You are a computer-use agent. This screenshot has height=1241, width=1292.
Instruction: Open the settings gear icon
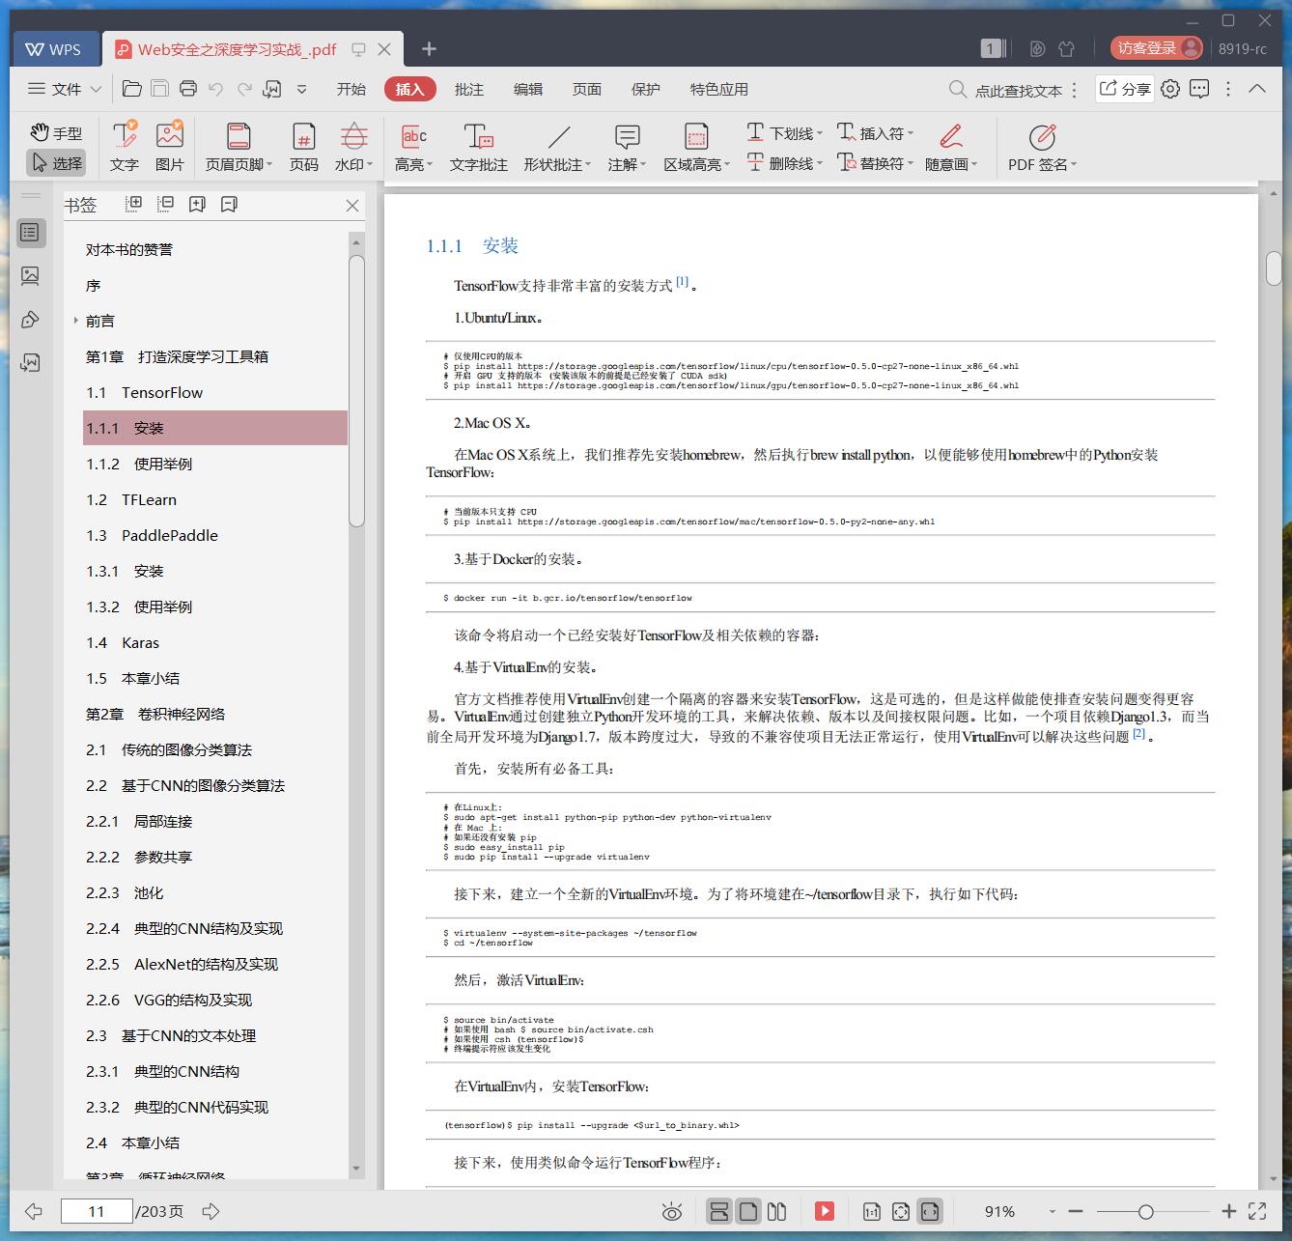coord(1170,89)
